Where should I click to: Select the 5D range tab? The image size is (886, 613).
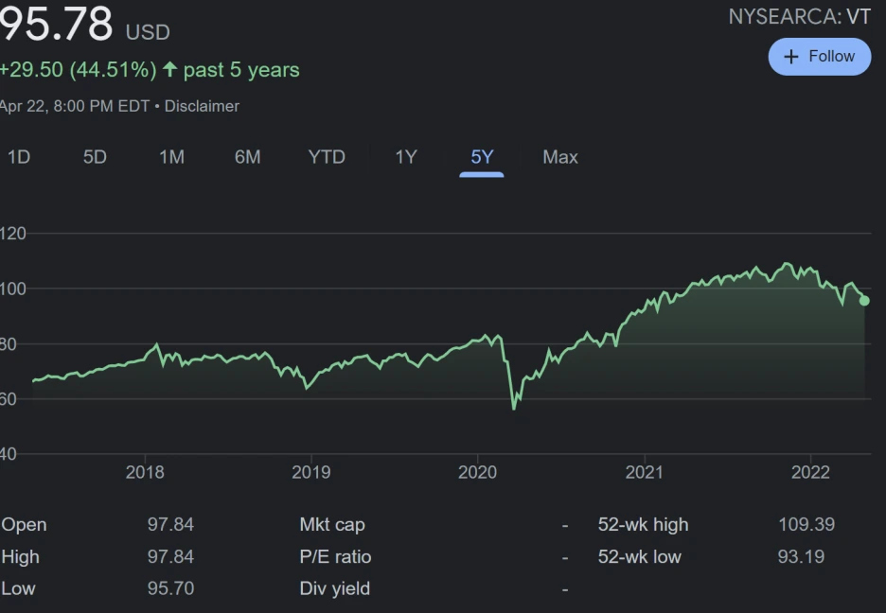(95, 157)
